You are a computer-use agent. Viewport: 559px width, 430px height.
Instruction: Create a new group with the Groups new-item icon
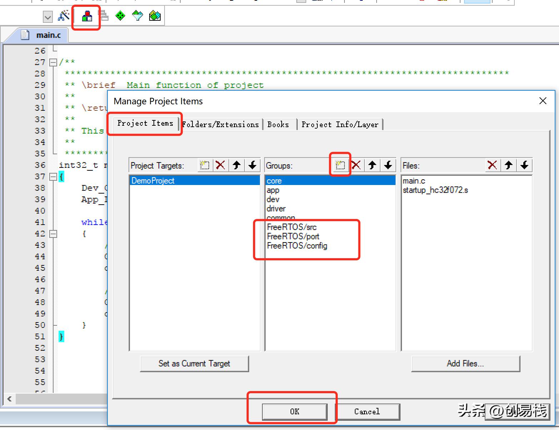(x=340, y=165)
